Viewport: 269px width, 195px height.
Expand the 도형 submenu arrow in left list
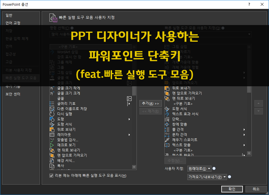129,119
